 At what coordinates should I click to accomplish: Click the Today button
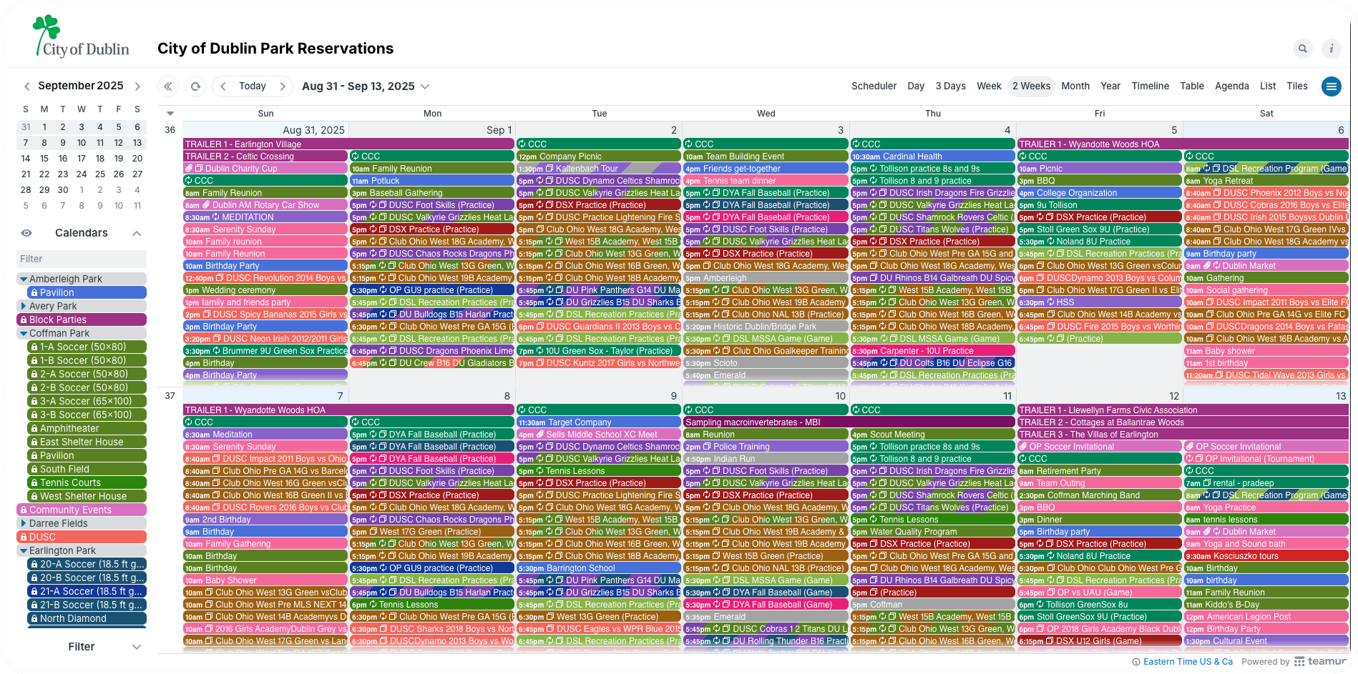tap(253, 86)
